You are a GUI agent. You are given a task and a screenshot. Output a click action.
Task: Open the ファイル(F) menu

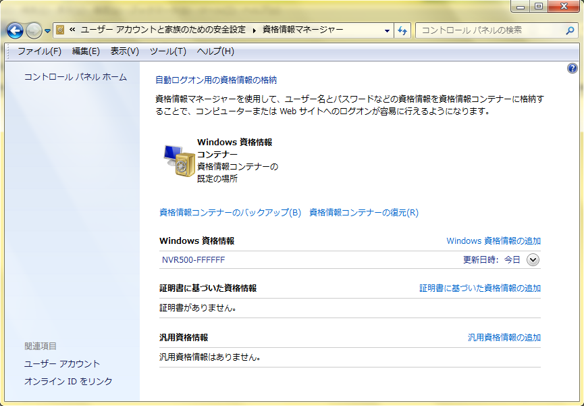tap(39, 51)
